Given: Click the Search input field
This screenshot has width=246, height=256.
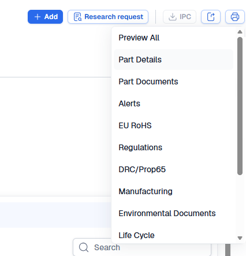Looking at the screenshot, I should point(142,247).
